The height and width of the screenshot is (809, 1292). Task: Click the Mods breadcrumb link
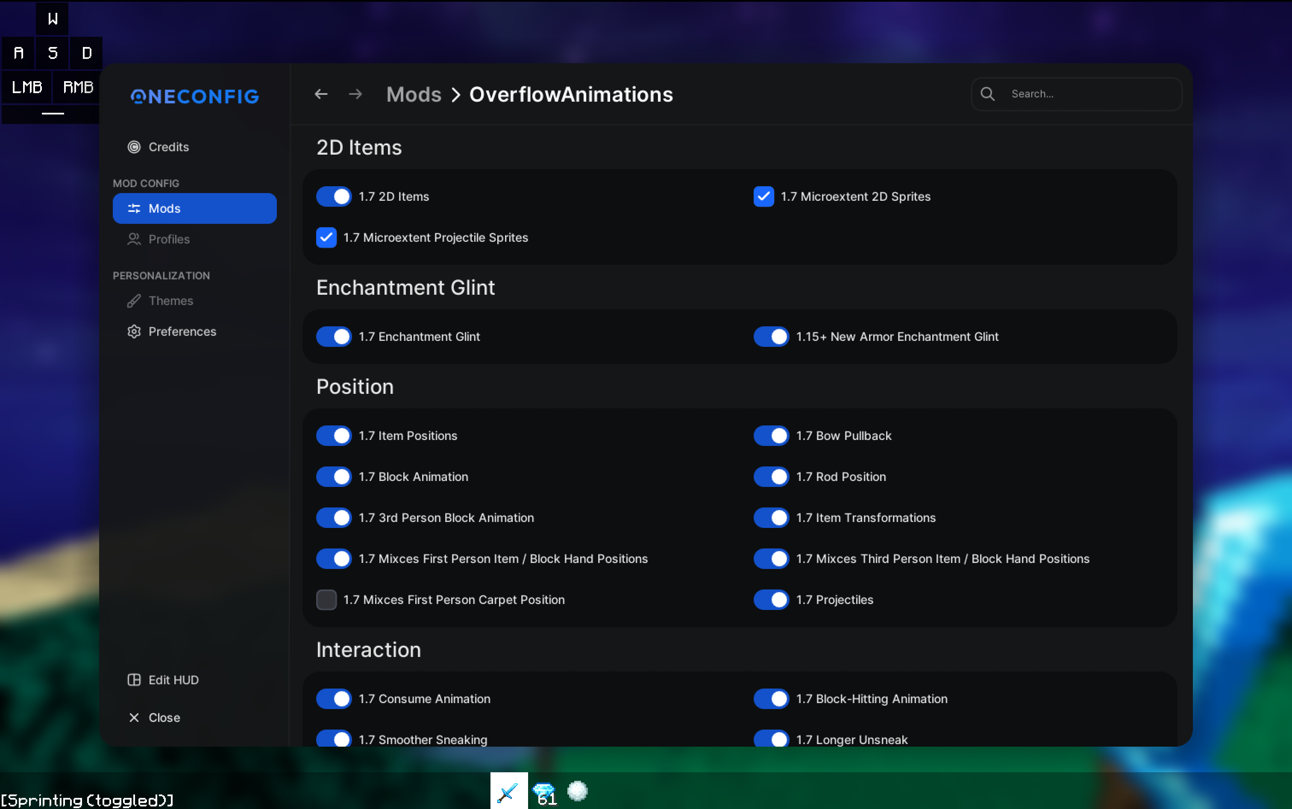pyautogui.click(x=414, y=94)
